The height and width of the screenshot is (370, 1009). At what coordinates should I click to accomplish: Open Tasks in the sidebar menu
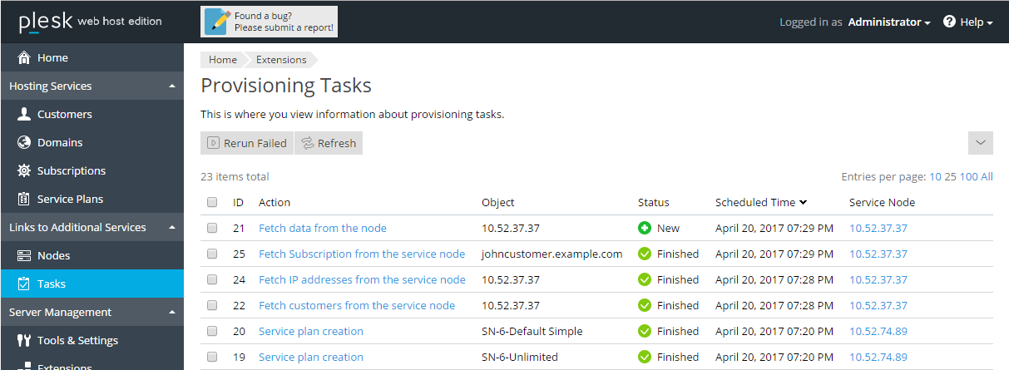coord(52,284)
